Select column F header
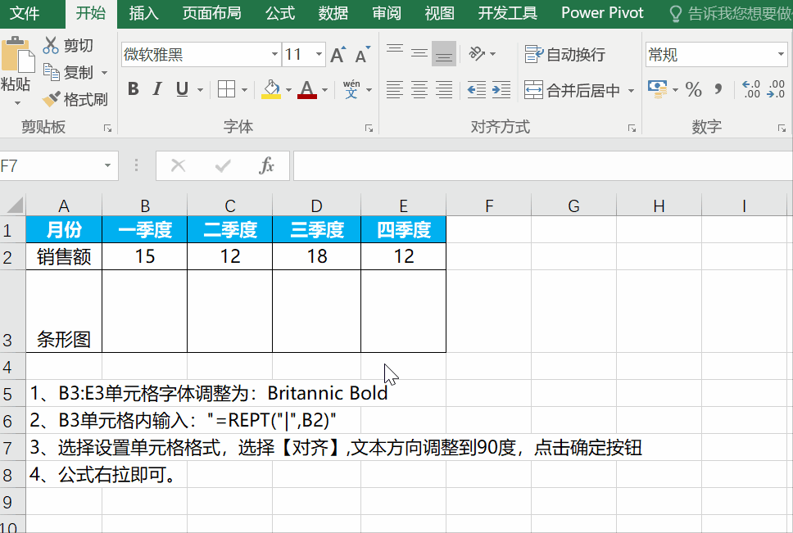The height and width of the screenshot is (533, 793). tap(488, 206)
